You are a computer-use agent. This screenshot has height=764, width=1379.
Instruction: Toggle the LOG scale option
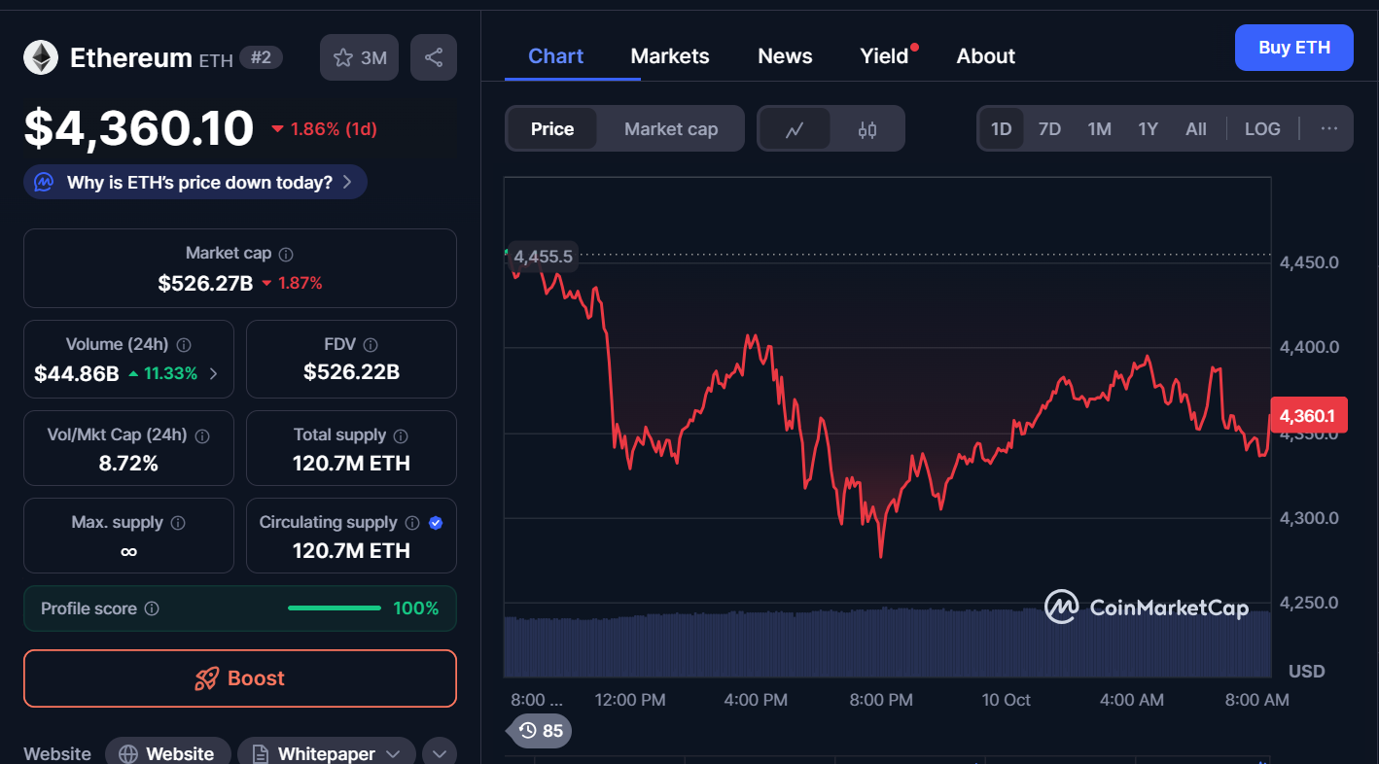1262,128
